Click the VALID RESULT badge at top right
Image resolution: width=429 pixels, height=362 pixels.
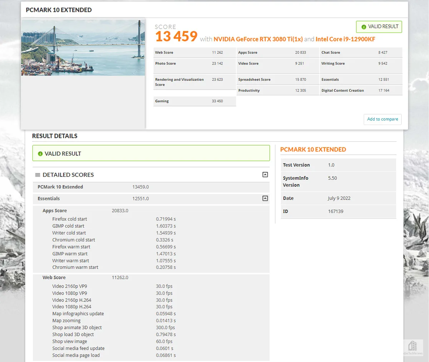click(x=379, y=27)
